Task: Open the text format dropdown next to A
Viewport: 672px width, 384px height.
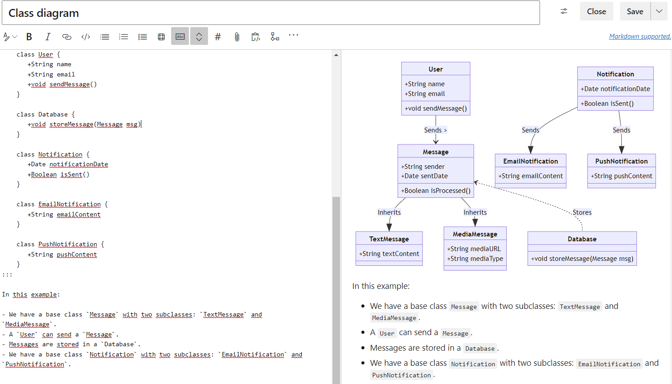Action: tap(9, 36)
